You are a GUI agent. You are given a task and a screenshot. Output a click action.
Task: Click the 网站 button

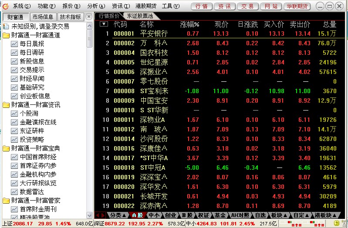tap(271, 7)
